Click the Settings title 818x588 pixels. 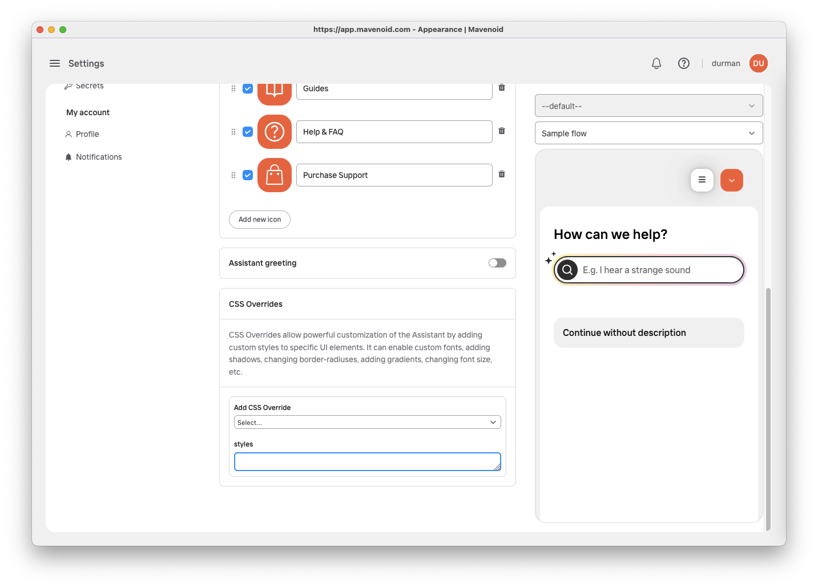tap(86, 63)
